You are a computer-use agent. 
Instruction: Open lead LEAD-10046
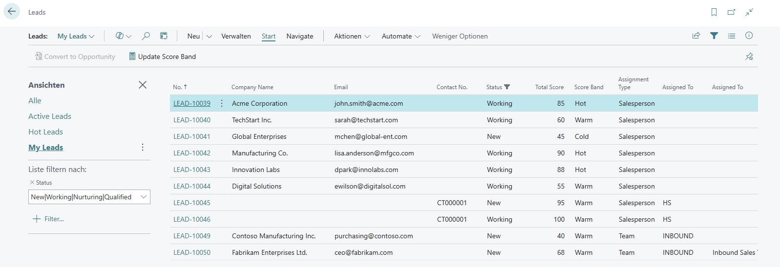click(192, 219)
